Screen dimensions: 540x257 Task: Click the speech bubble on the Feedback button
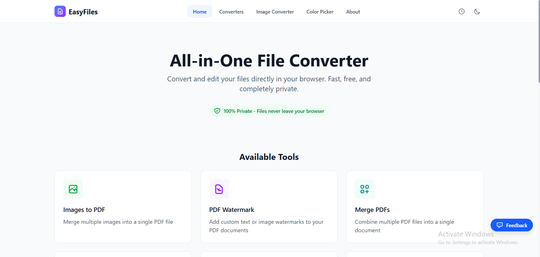500,225
